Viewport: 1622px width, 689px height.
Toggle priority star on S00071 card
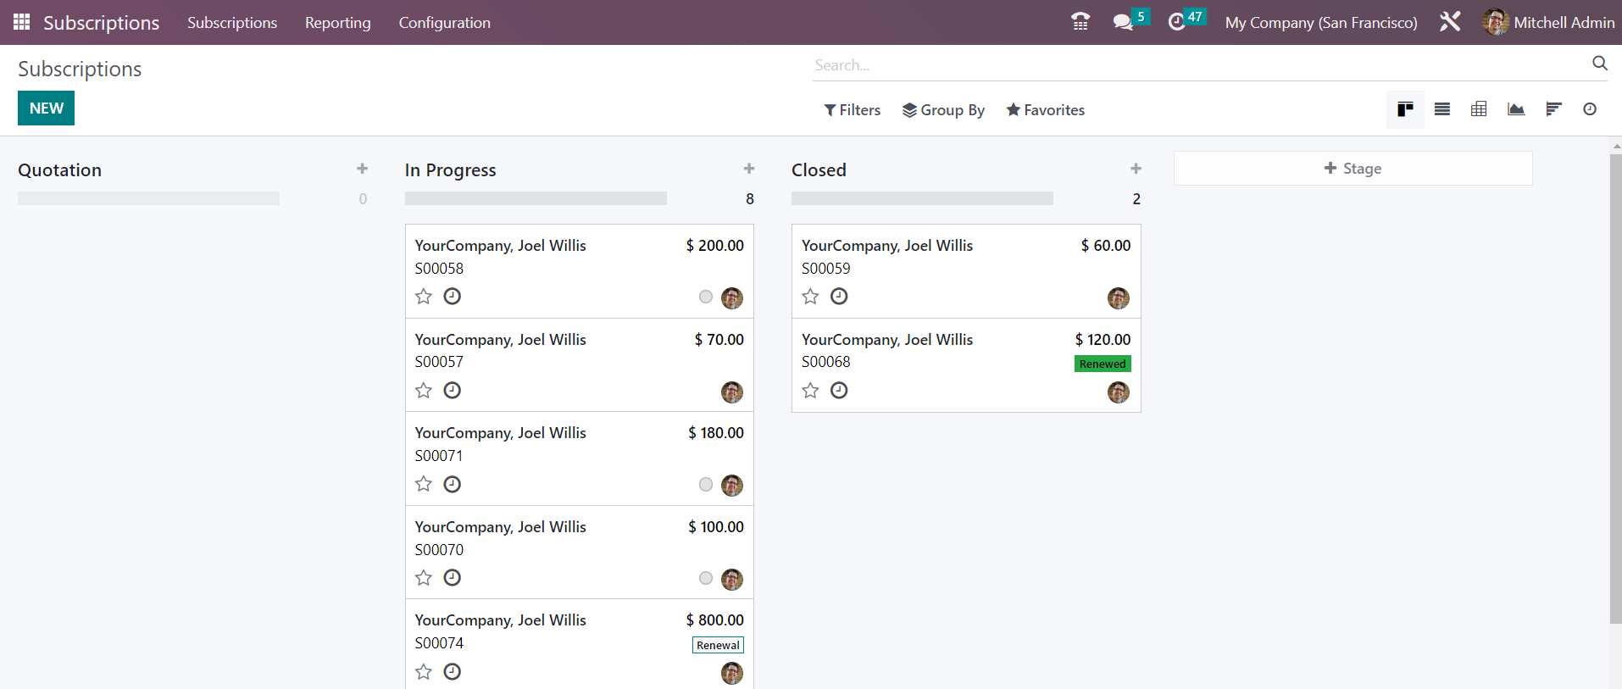coord(424,484)
